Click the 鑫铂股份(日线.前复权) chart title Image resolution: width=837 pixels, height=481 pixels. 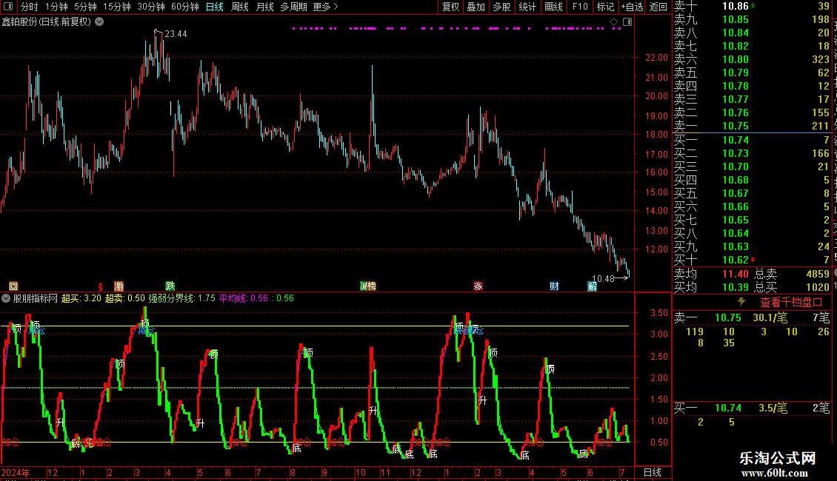pyautogui.click(x=47, y=22)
